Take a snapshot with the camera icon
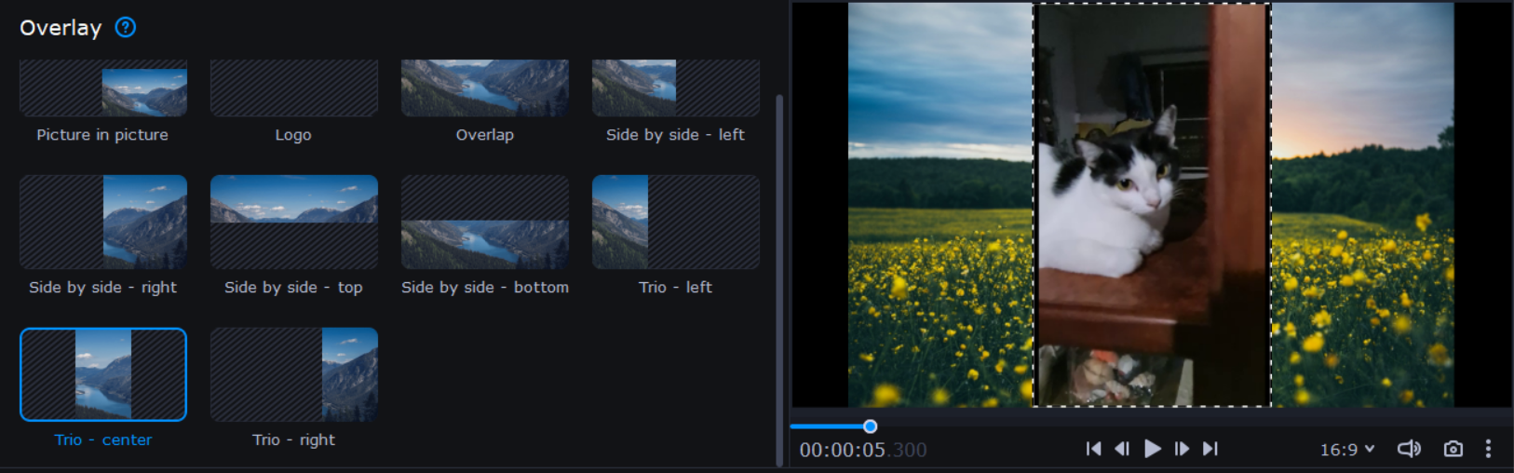Screen dimensions: 1514x473 pos(1453,449)
